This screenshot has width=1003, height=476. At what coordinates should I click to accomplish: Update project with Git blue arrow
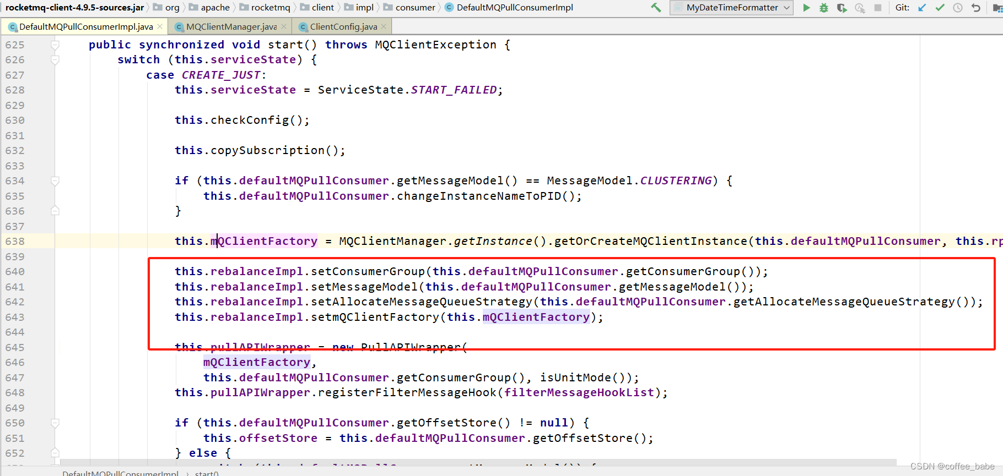click(922, 8)
